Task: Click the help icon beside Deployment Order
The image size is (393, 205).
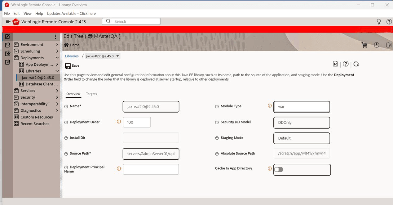Action: click(66, 122)
